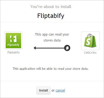Click the sentence about reading store data
This screenshot has height=98, width=104.
50,69
